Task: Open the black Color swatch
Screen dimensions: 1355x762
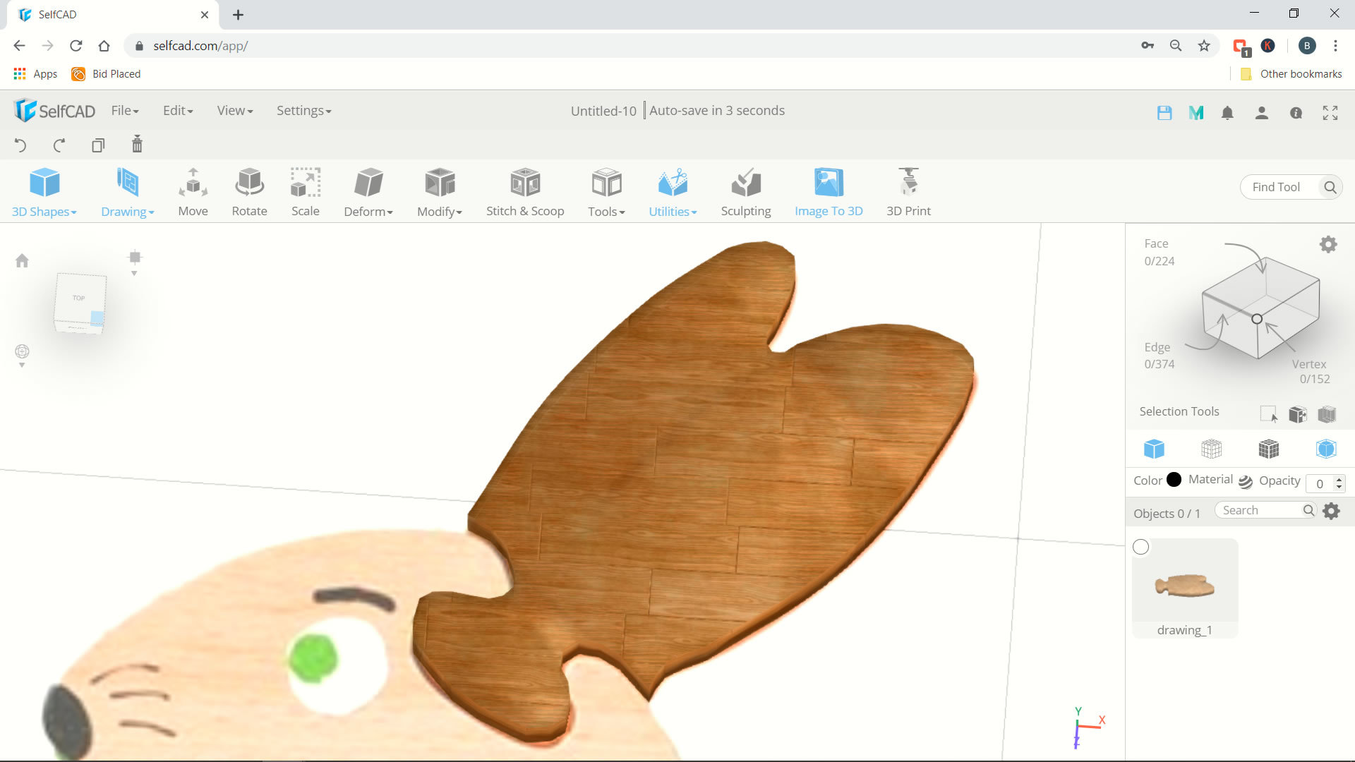Action: point(1174,480)
